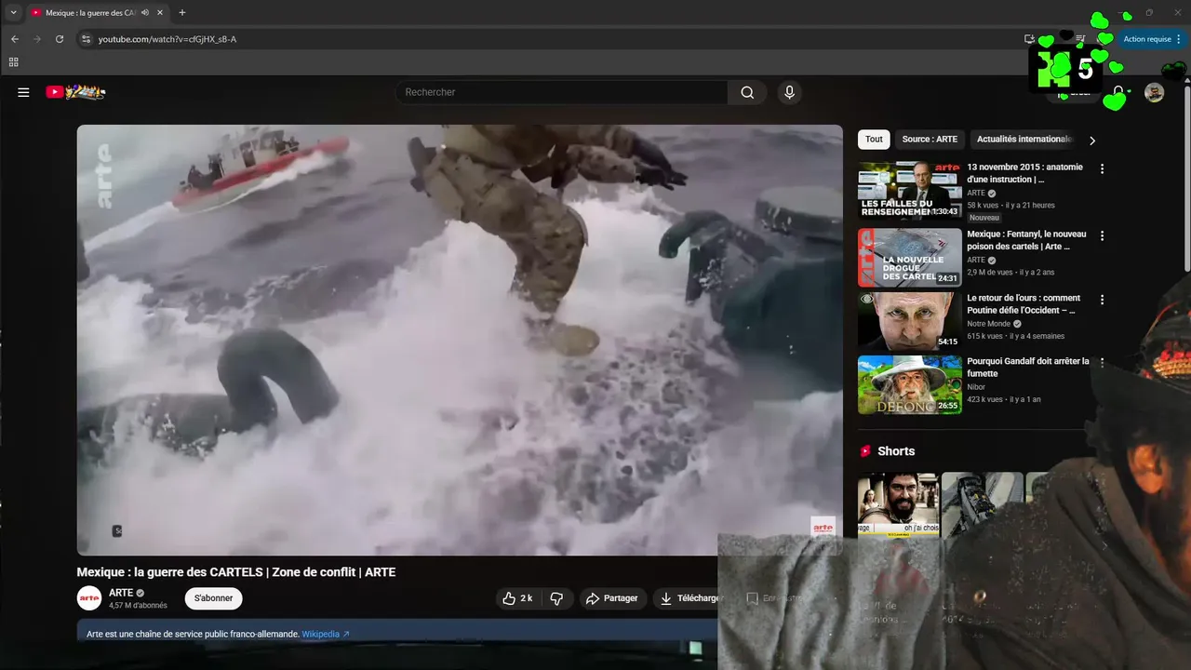Click the Shorts section header

pyautogui.click(x=887, y=450)
